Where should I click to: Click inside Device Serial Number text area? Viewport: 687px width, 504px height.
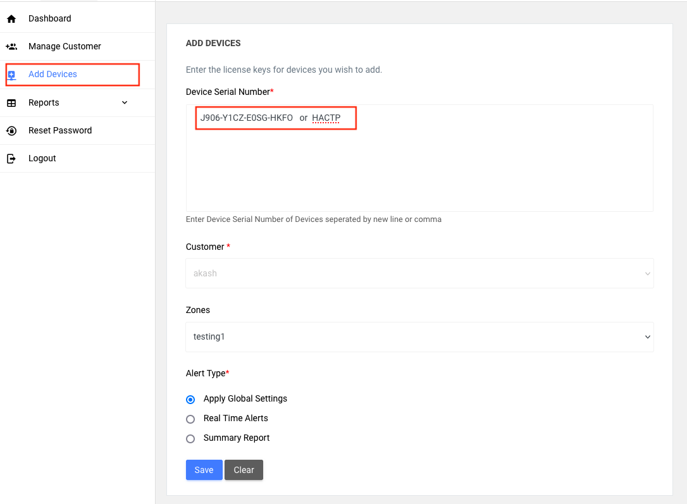point(419,171)
